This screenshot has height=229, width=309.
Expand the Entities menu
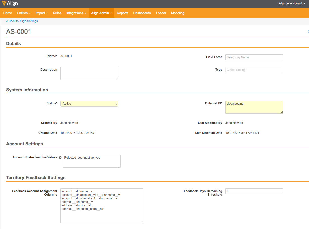(24, 13)
